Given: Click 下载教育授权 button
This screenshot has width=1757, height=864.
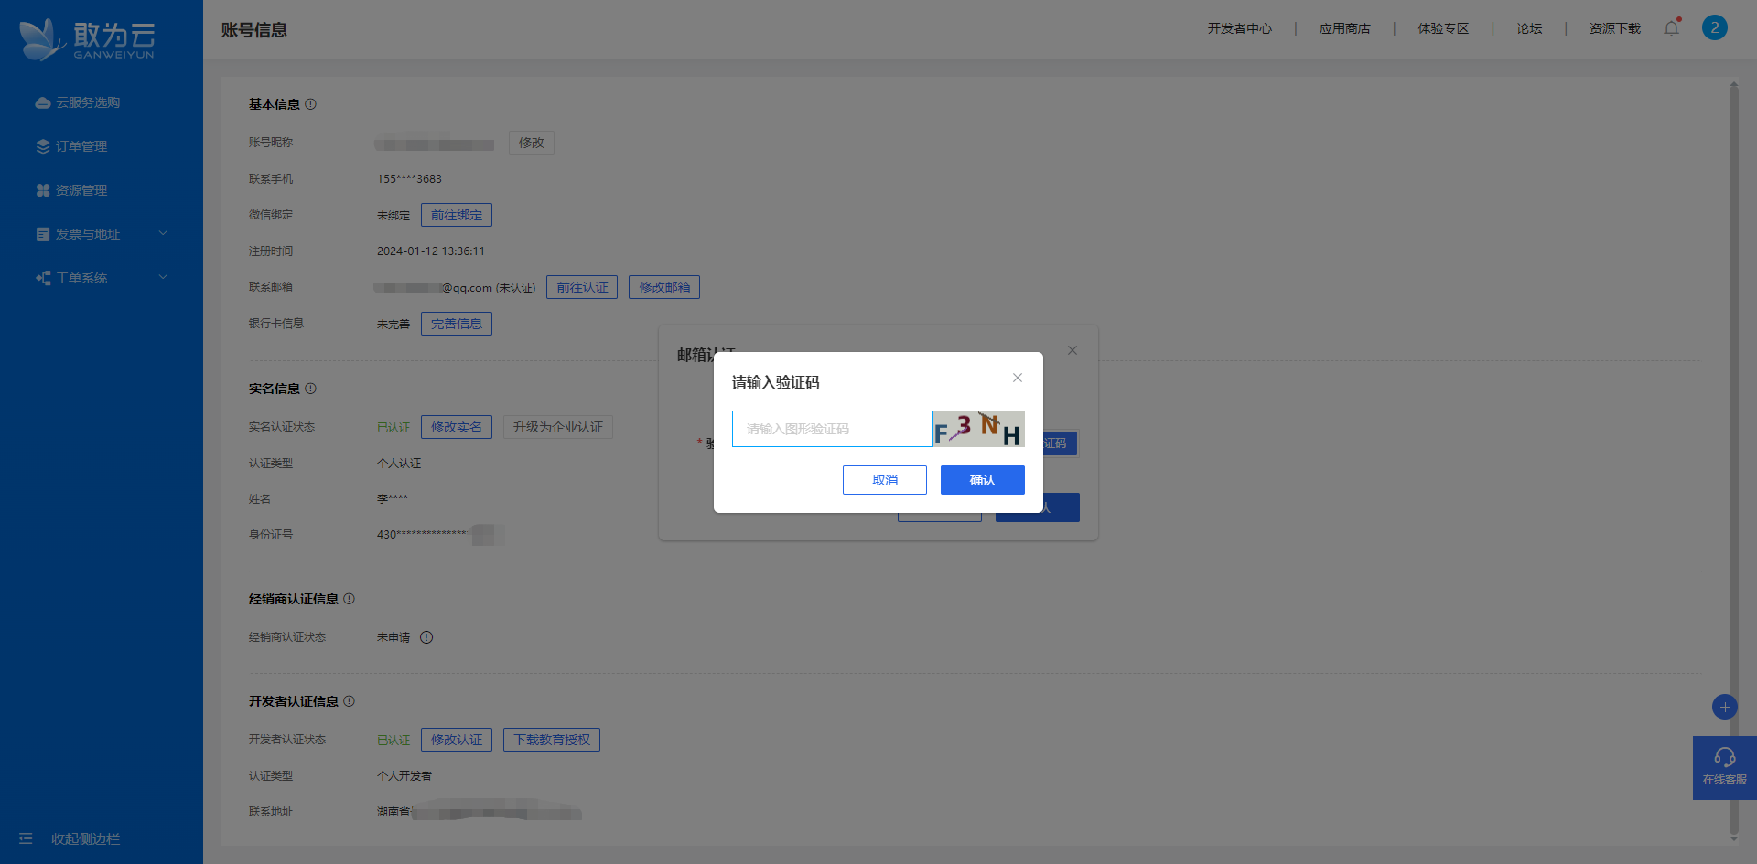Looking at the screenshot, I should [552, 740].
